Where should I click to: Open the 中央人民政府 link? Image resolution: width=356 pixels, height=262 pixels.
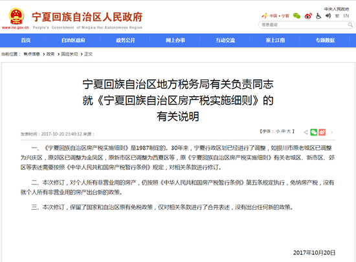[x=337, y=9]
